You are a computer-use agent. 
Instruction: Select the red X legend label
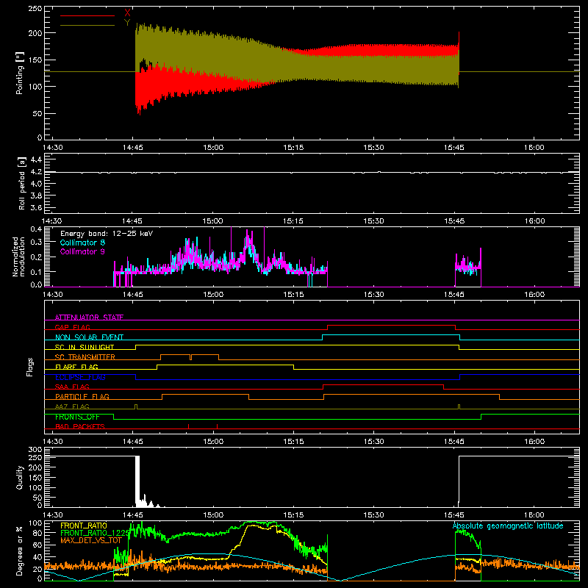coord(127,13)
